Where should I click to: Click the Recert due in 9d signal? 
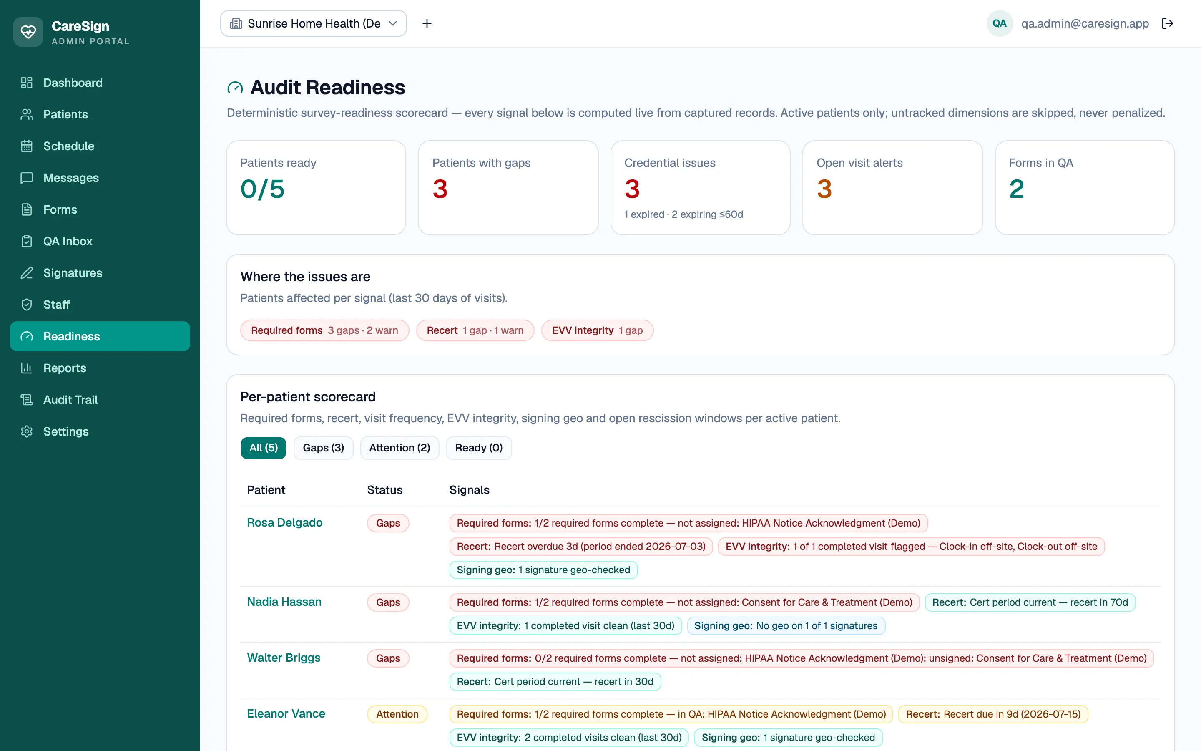pyautogui.click(x=993, y=714)
